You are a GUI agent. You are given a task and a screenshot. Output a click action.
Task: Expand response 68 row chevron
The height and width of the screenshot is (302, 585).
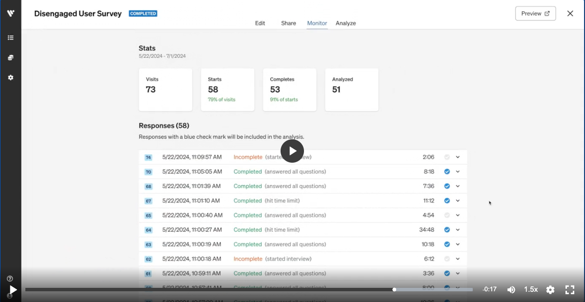pyautogui.click(x=458, y=186)
